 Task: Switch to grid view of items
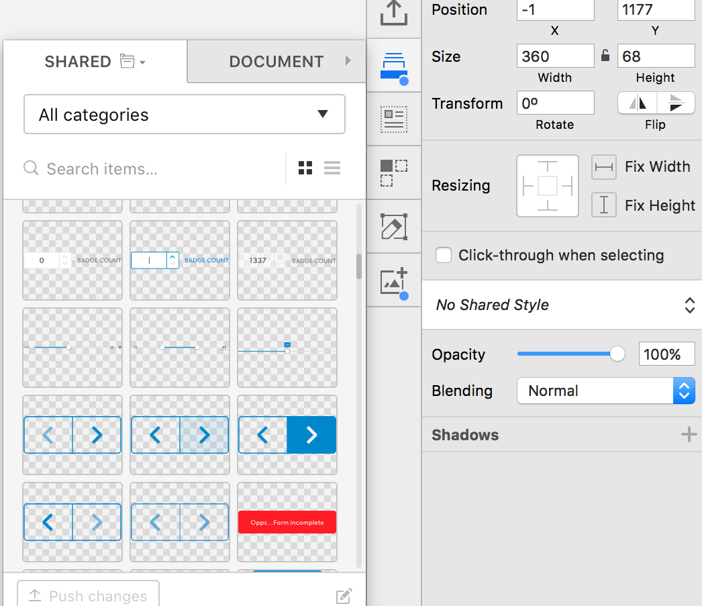coord(305,168)
